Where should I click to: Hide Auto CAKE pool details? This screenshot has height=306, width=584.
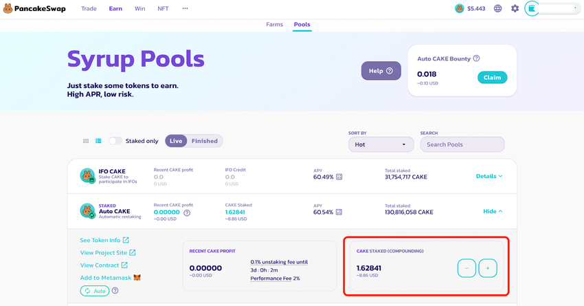493,212
